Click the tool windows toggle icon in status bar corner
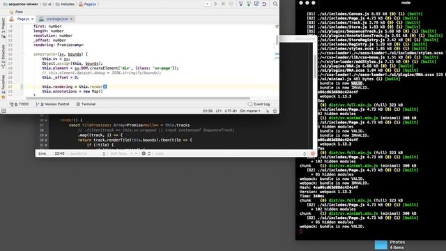Viewport: 446px width, 251px height. coord(3,111)
